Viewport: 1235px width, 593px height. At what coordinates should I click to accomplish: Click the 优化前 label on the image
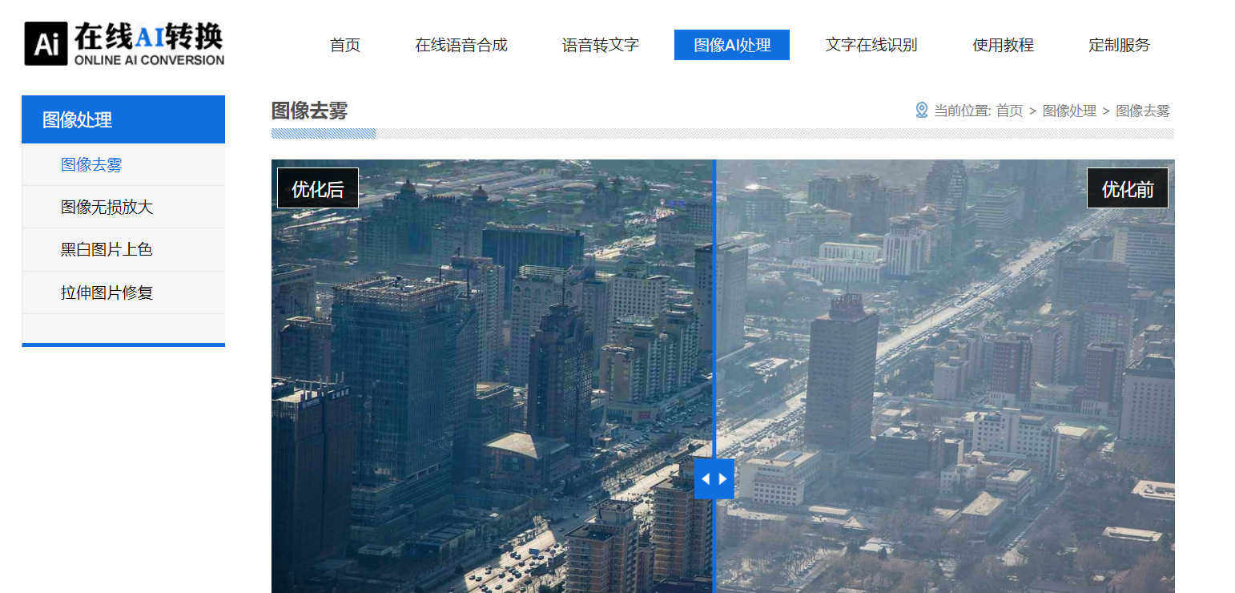point(1128,188)
